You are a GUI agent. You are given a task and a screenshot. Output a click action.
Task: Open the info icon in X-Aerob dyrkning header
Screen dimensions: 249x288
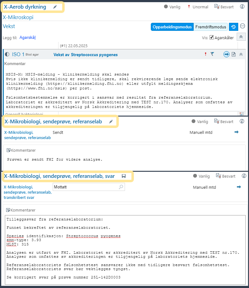[x=242, y=7]
